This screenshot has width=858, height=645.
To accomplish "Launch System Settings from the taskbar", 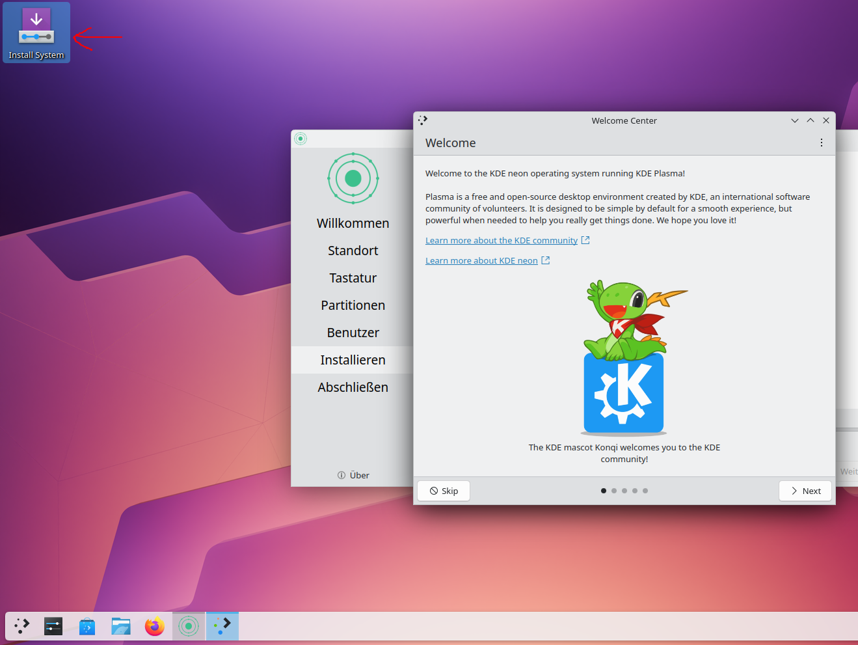I will click(53, 626).
